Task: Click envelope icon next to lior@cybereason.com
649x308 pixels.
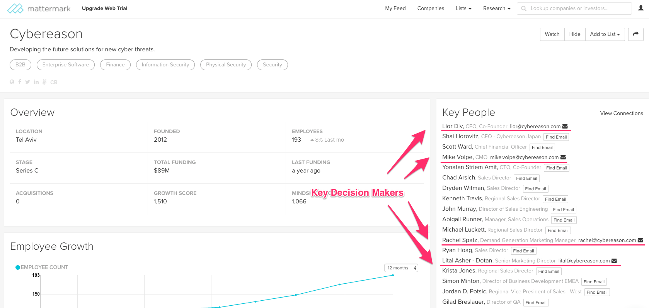Action: [565, 126]
